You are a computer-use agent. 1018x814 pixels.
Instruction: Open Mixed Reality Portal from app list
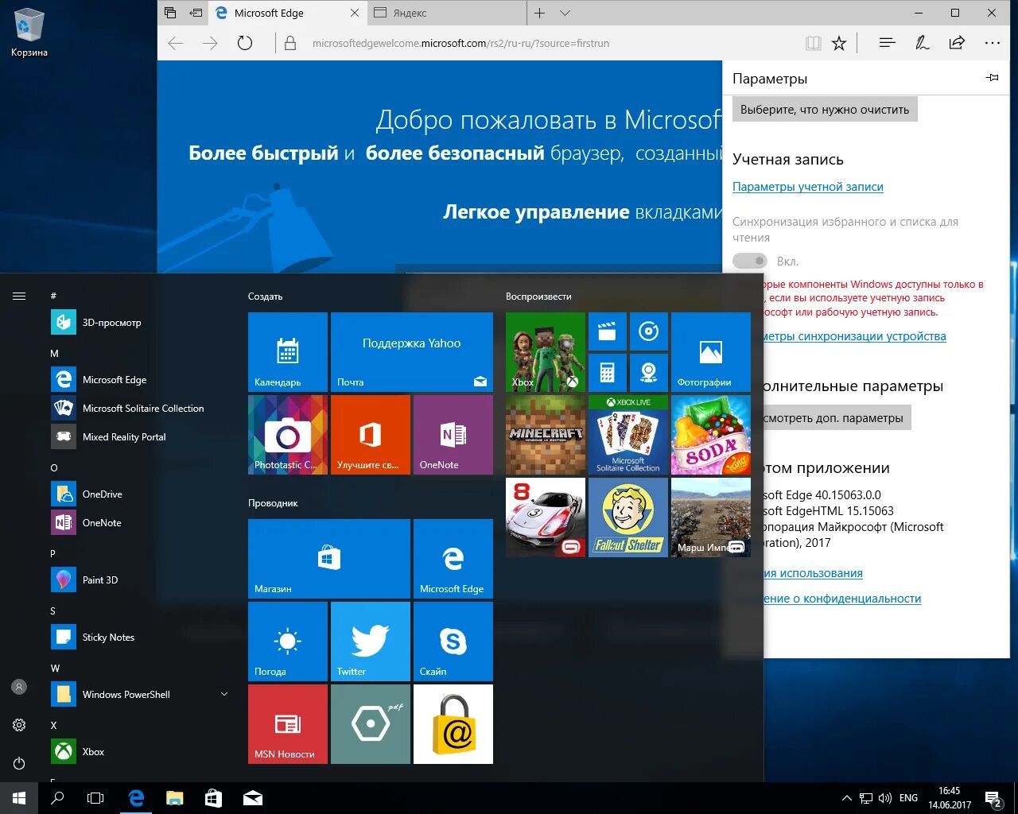[x=139, y=436]
